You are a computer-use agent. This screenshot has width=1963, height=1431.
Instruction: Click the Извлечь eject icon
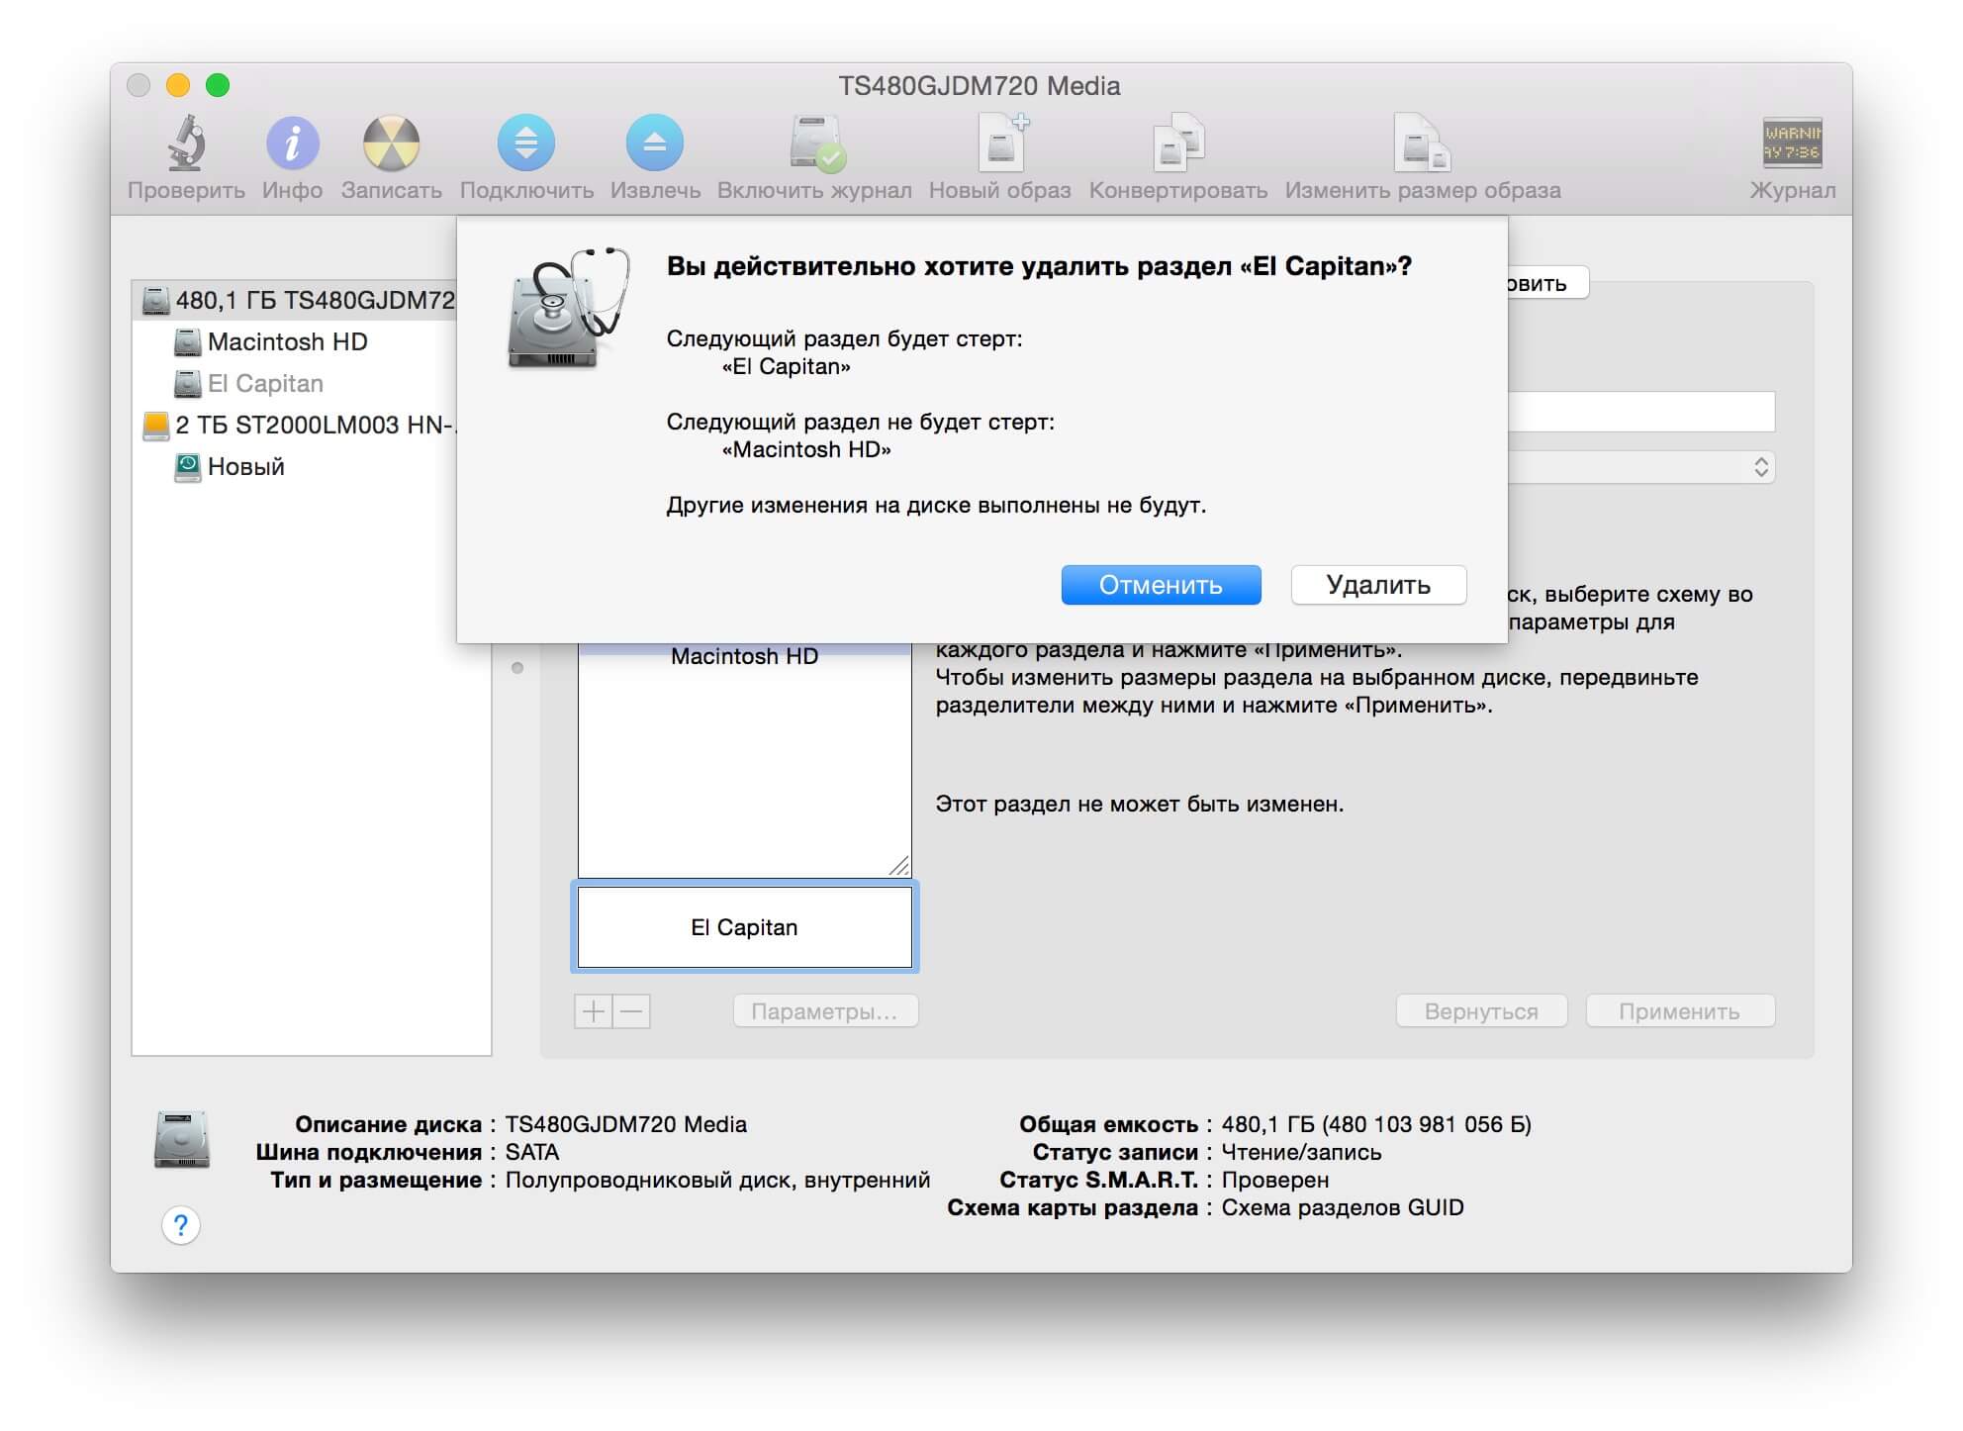point(655,143)
